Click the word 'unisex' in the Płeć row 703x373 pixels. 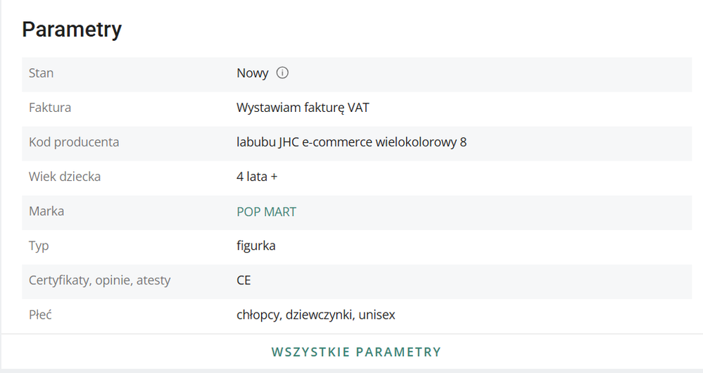pos(376,315)
